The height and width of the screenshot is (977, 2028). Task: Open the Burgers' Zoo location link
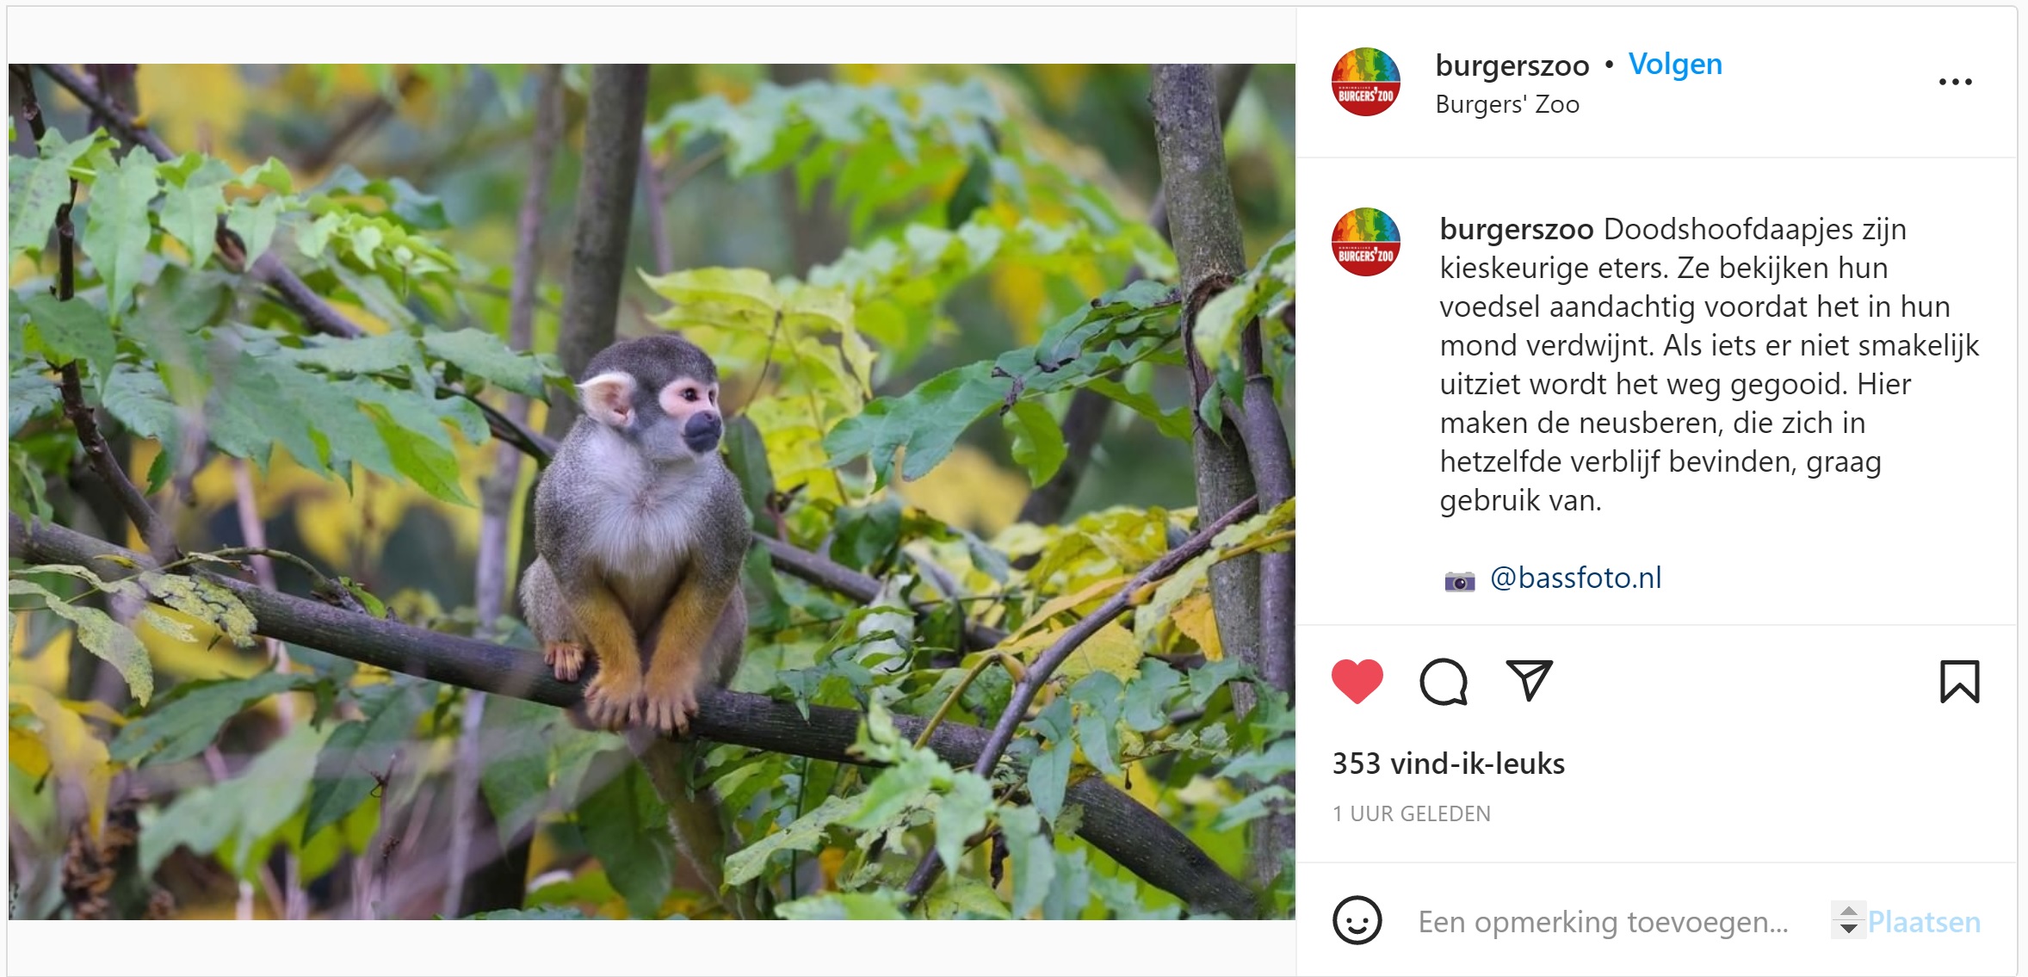pos(1507,104)
